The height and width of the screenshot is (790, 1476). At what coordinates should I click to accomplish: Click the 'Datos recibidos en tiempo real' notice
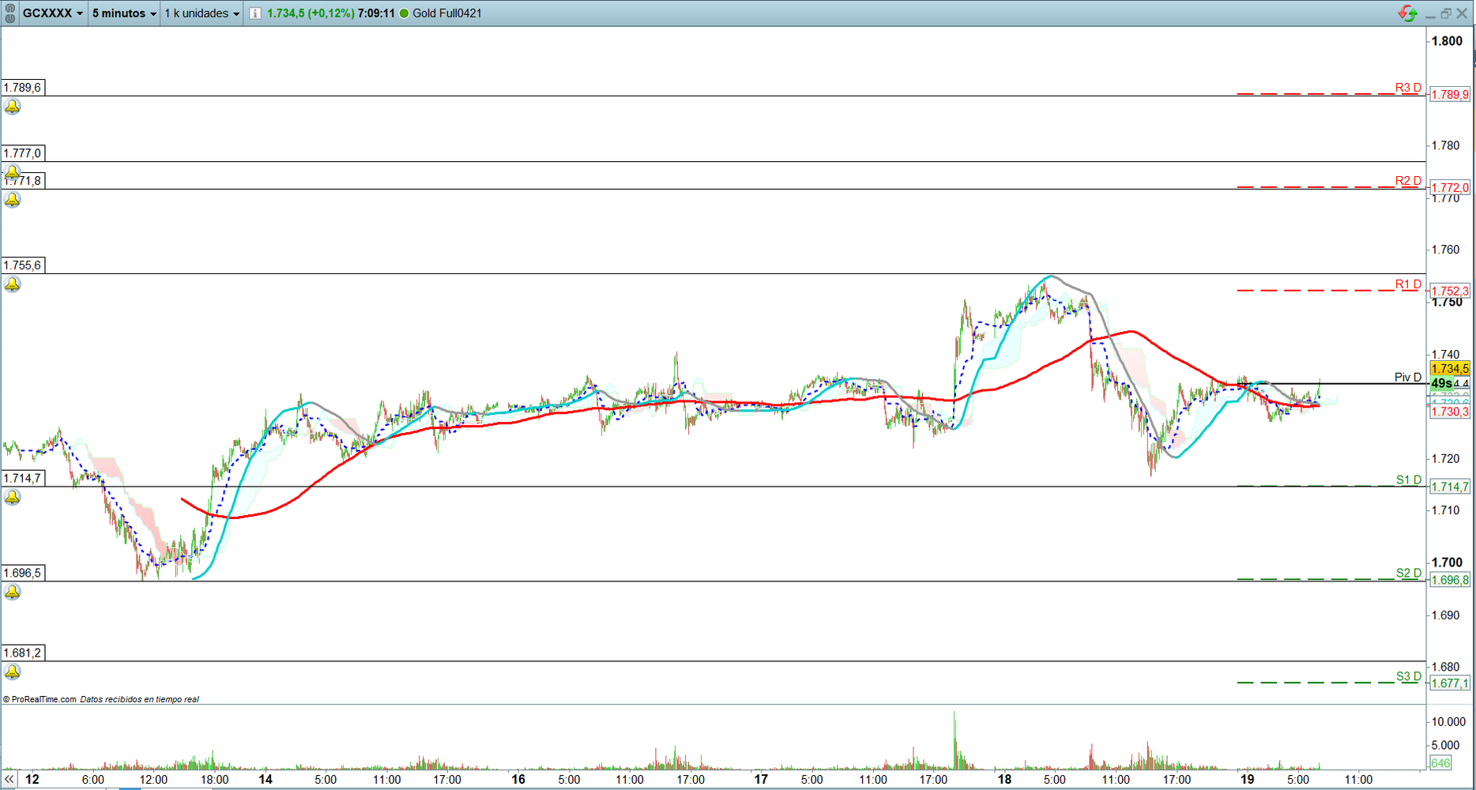click(x=140, y=699)
